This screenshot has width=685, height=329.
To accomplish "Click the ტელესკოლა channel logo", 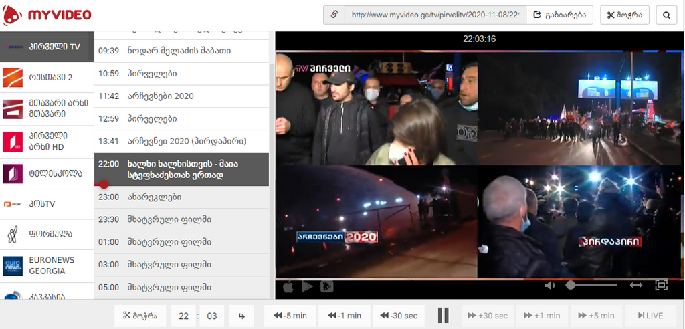I will (13, 173).
